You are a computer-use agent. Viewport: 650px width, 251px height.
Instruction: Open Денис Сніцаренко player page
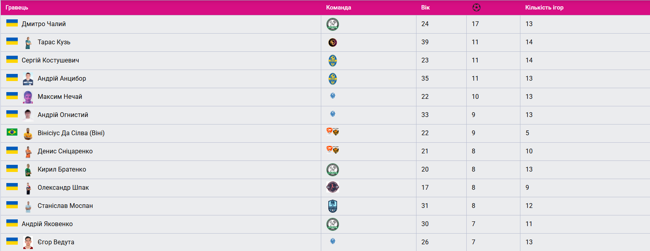pyautogui.click(x=65, y=151)
